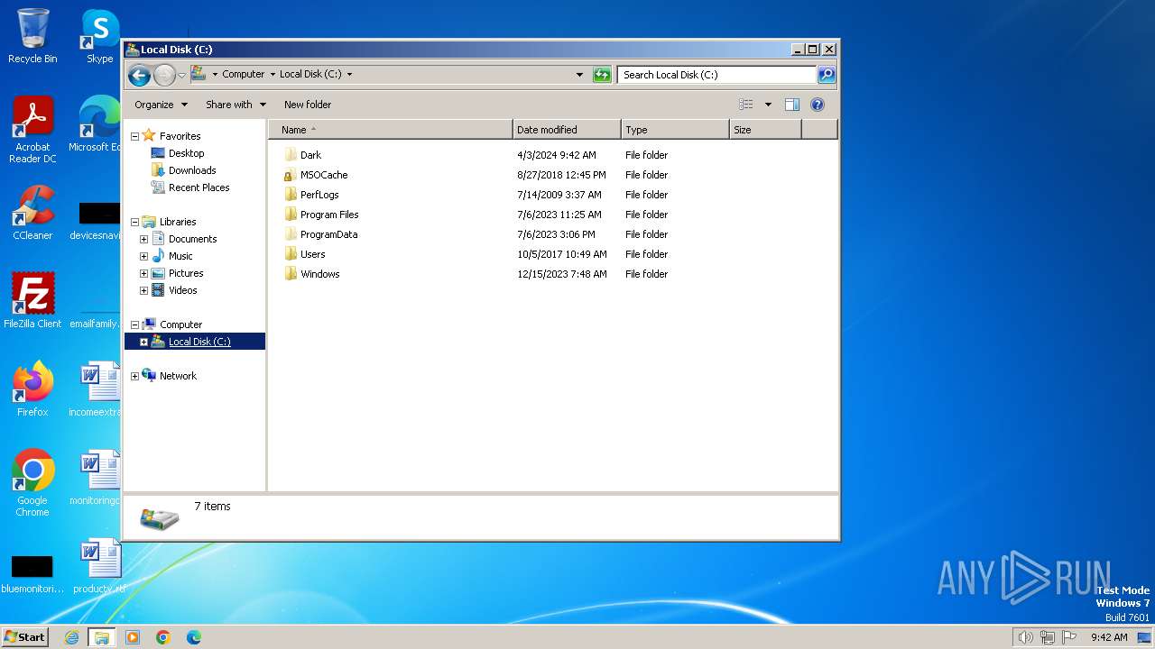Select the Users folder icon
The width and height of the screenshot is (1155, 649).
(x=291, y=254)
